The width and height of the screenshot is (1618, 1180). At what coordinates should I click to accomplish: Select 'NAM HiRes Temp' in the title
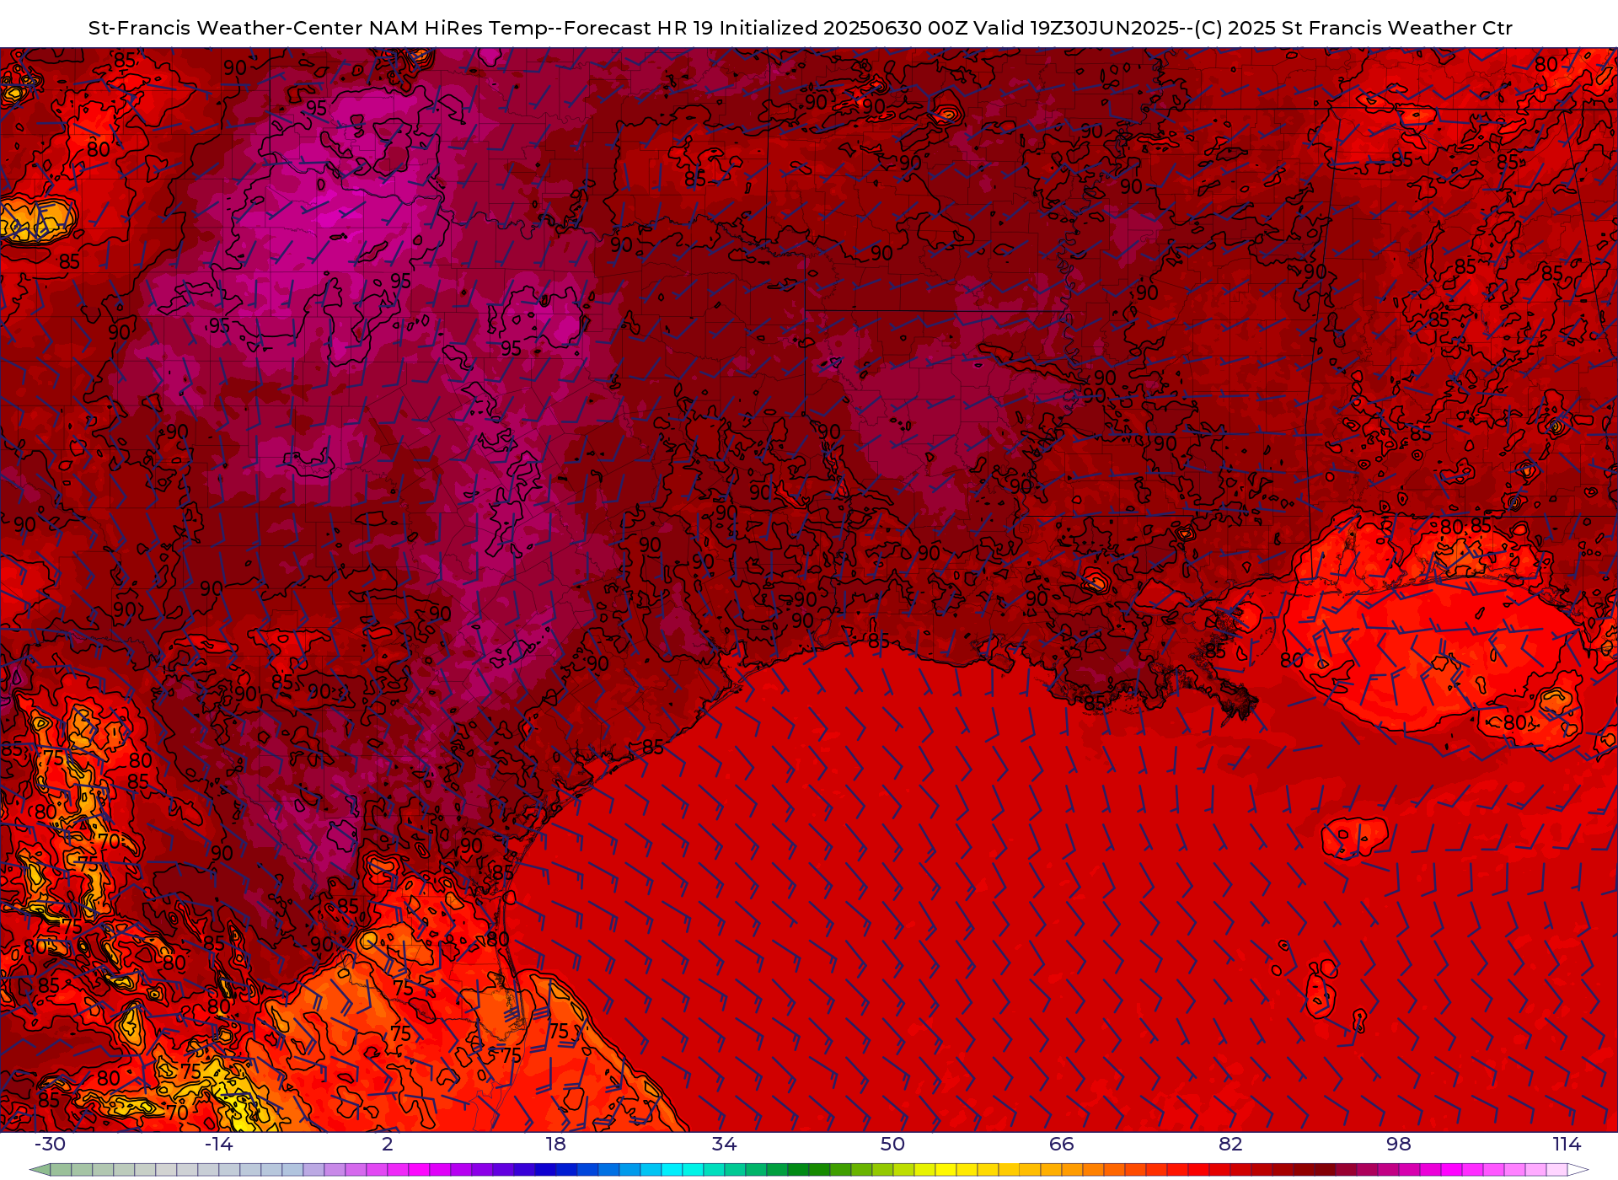point(459,28)
